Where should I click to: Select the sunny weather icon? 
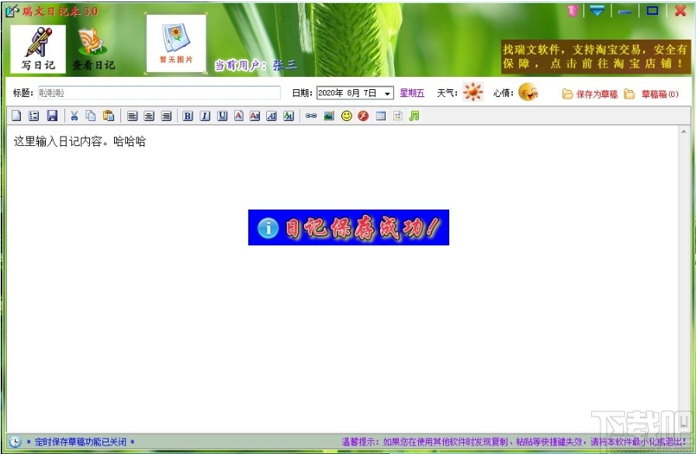click(473, 92)
